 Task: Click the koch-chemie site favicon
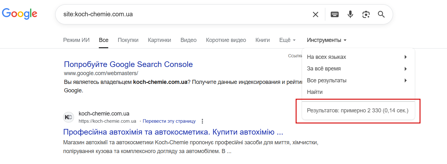click(x=69, y=117)
